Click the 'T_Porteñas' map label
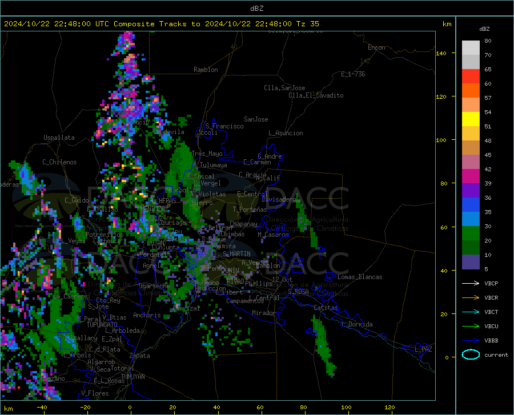This screenshot has width=514, height=415. (x=250, y=209)
